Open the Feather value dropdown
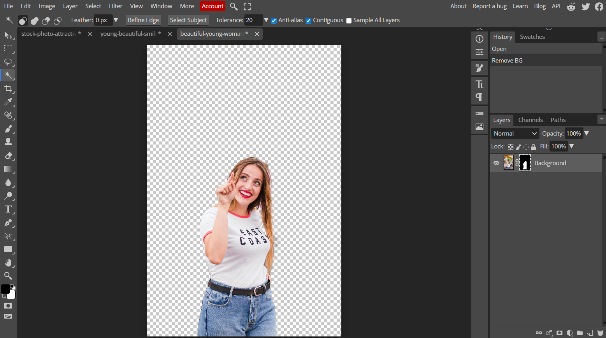This screenshot has width=606, height=338. point(116,20)
